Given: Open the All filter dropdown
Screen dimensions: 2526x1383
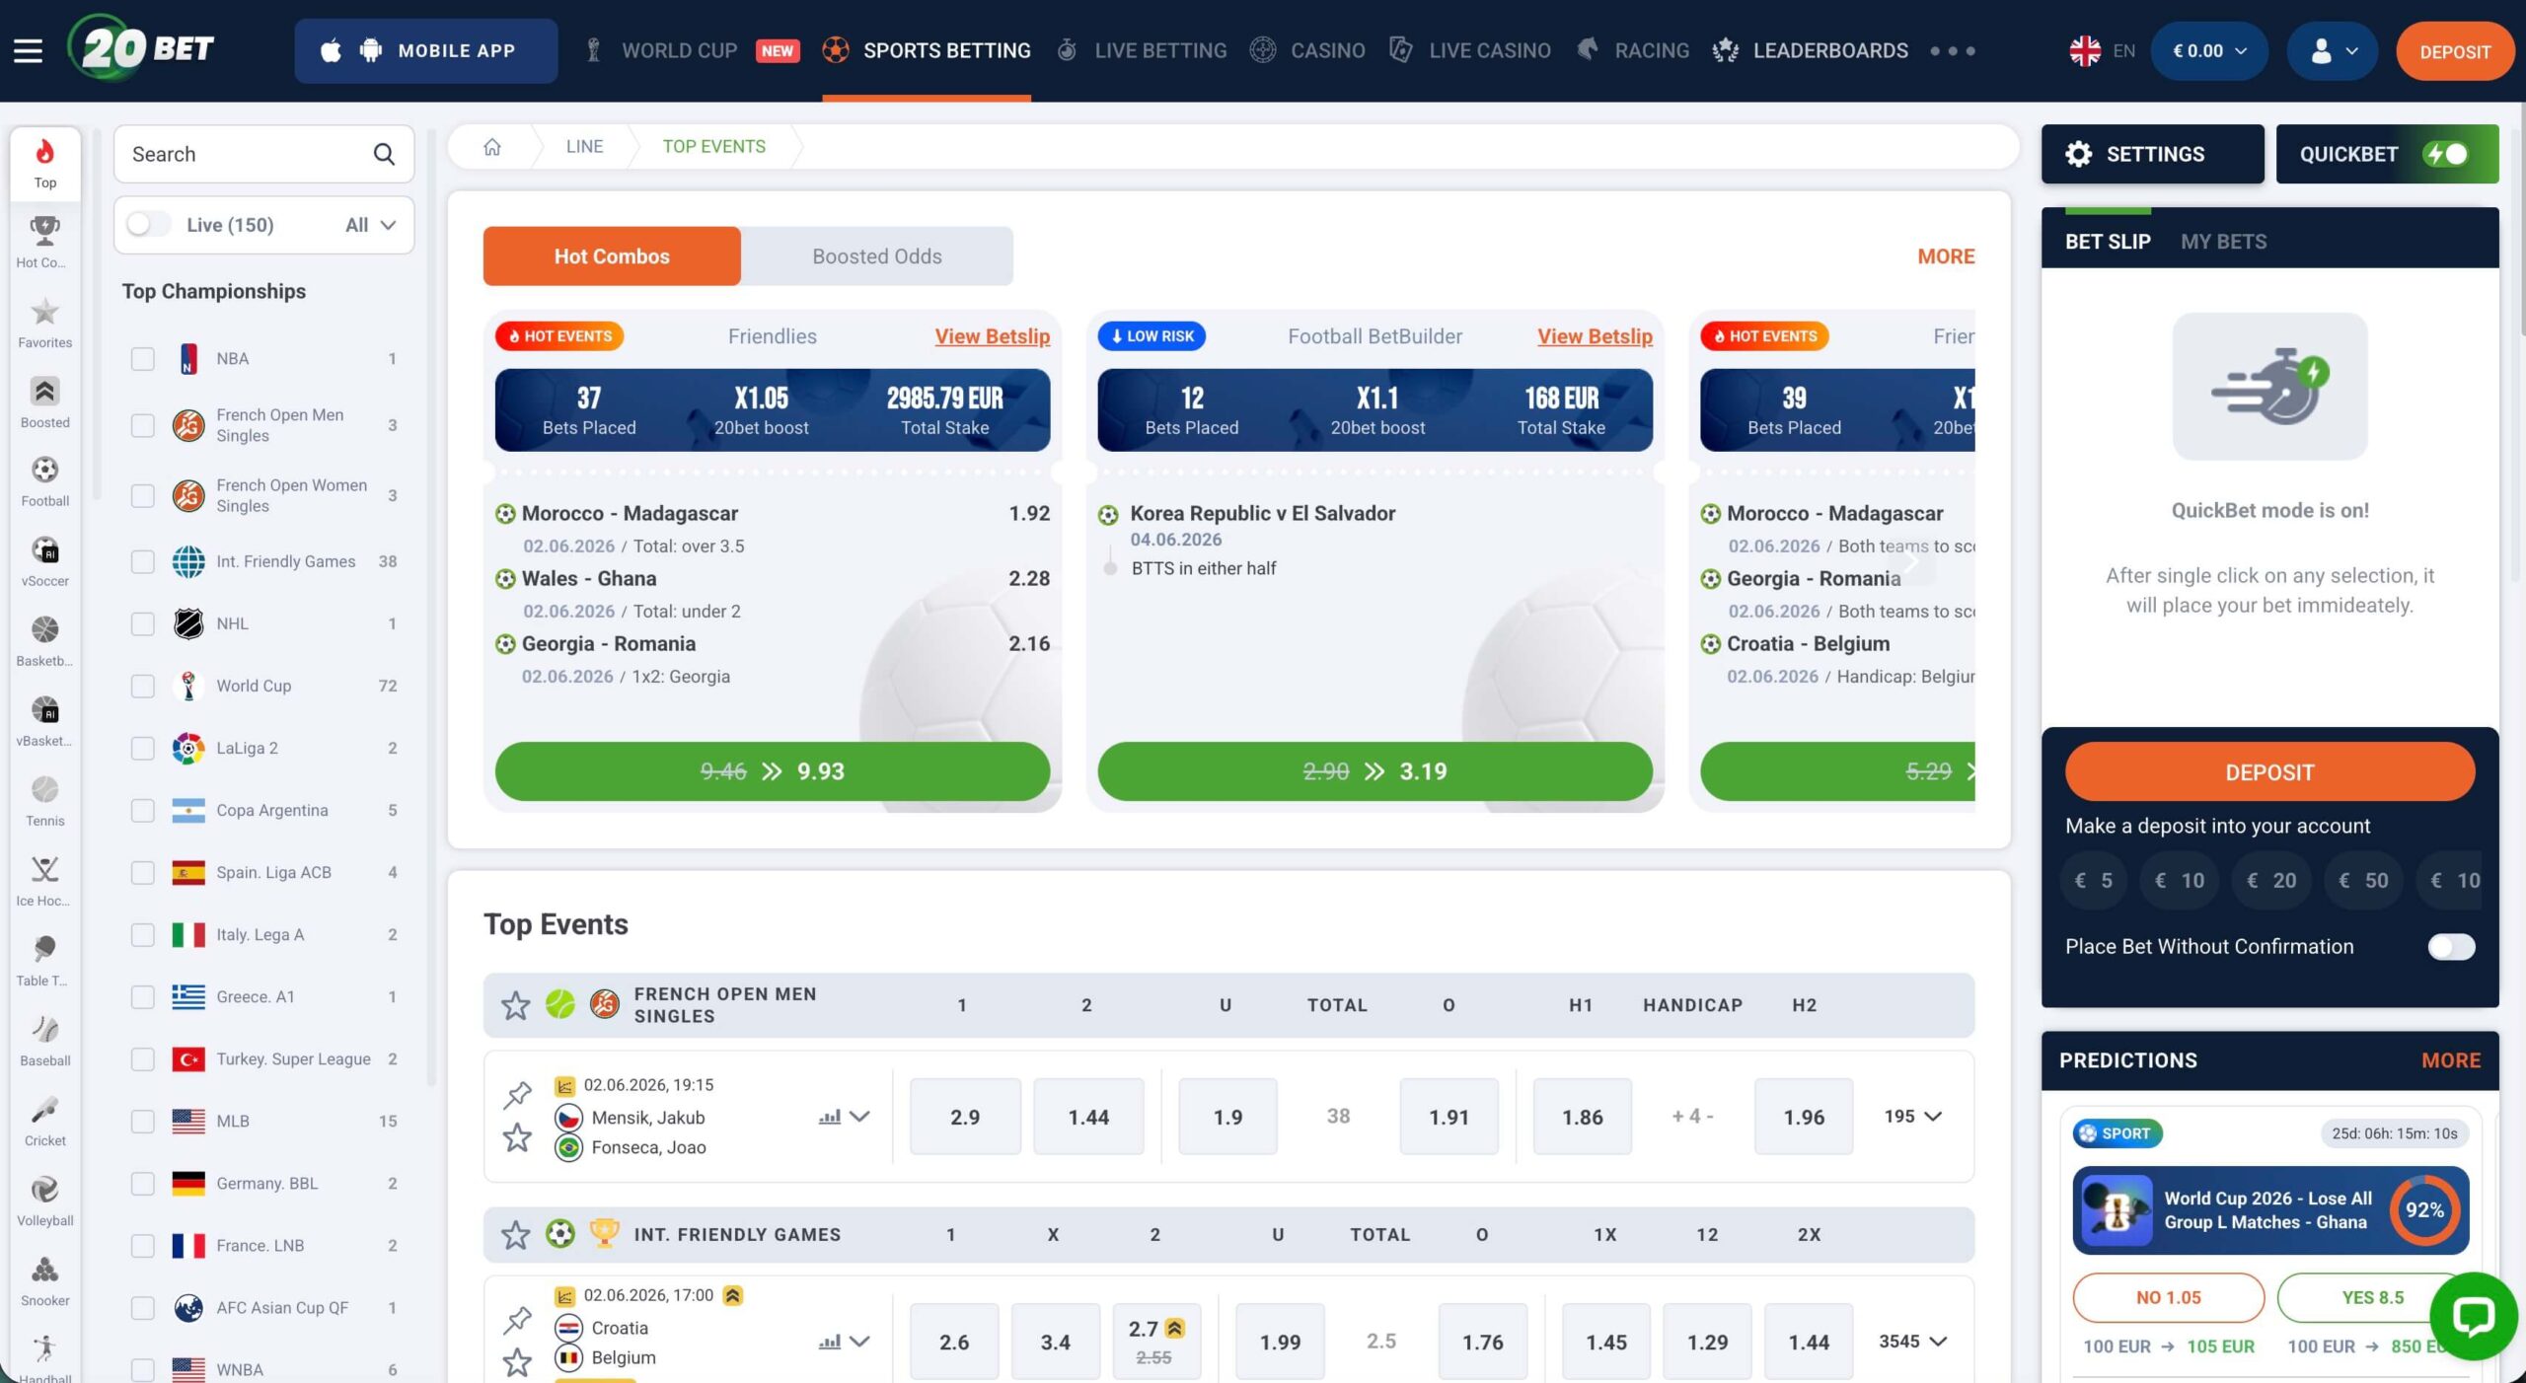Looking at the screenshot, I should tap(371, 225).
